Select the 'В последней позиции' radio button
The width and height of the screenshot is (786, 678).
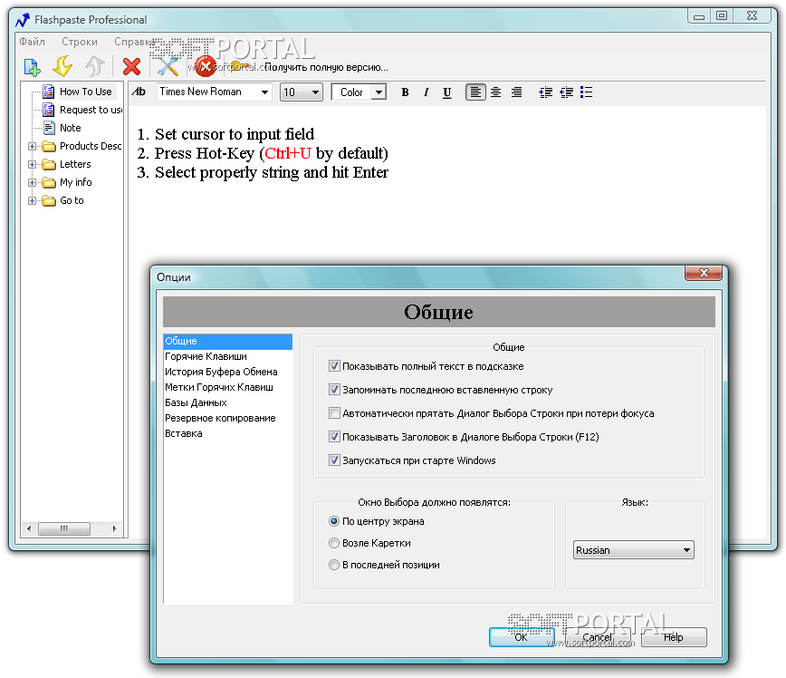(334, 565)
